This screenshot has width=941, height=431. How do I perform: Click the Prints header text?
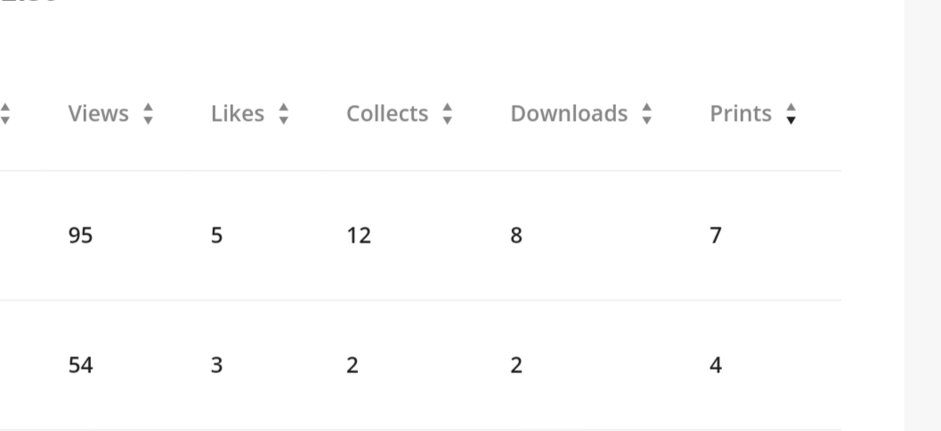(x=741, y=113)
